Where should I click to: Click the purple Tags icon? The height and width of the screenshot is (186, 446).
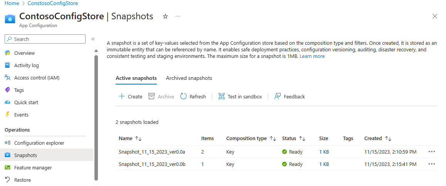(x=8, y=90)
